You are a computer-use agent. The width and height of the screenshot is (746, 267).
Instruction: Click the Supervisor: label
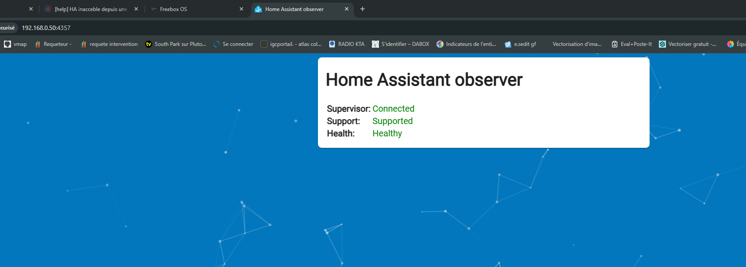pos(348,109)
